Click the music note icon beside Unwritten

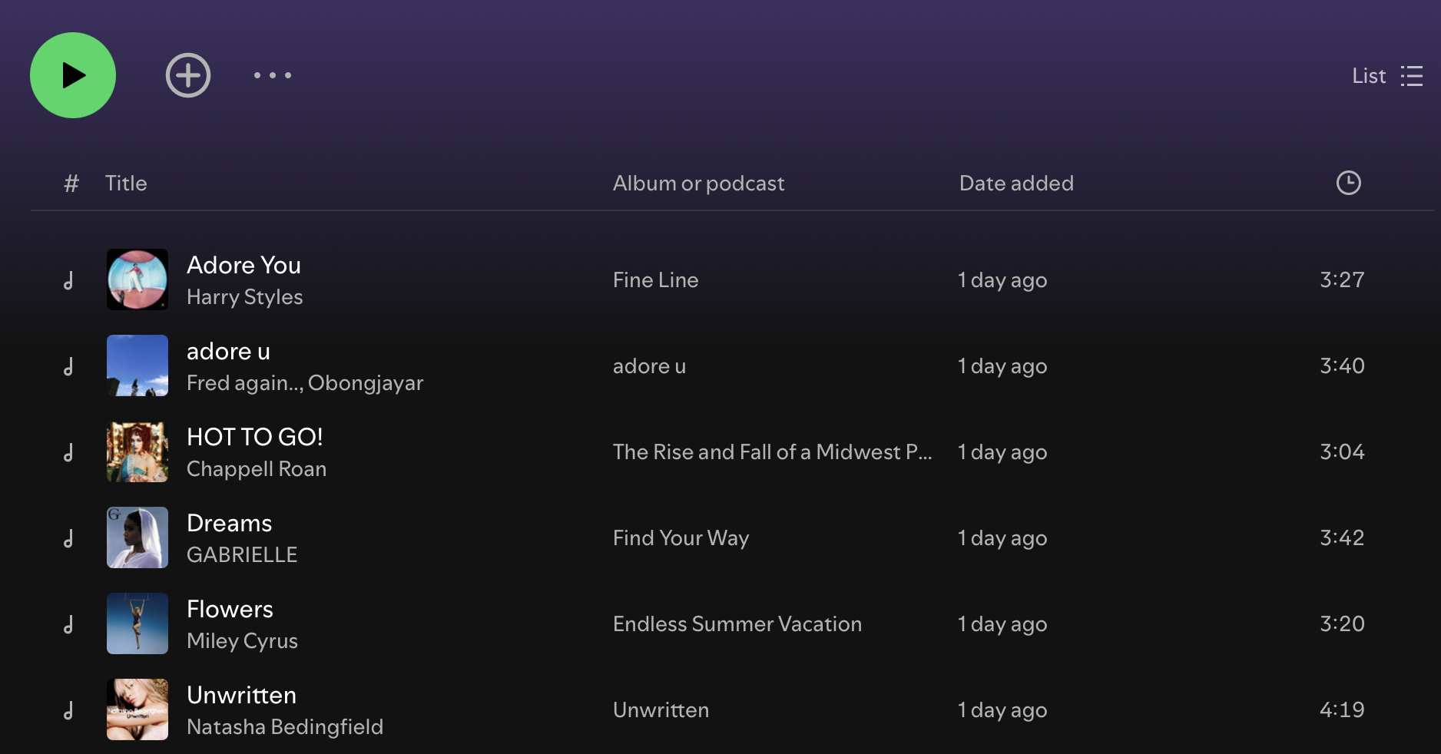[x=69, y=710]
